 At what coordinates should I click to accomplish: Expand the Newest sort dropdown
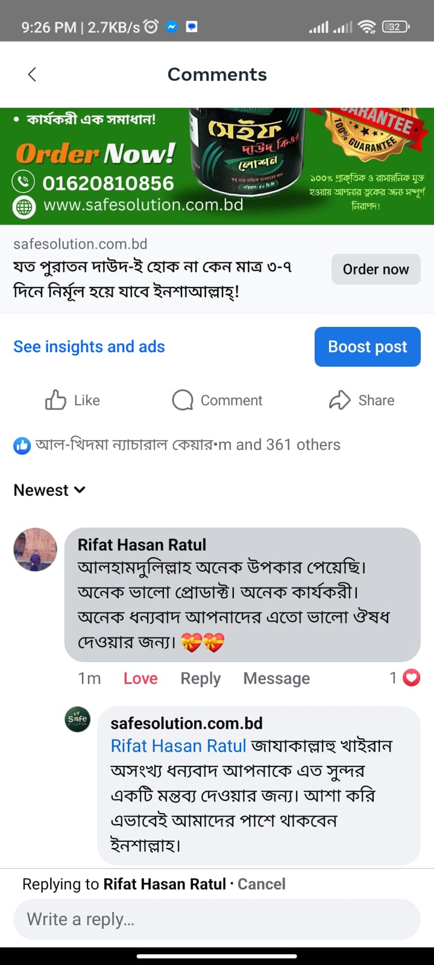pos(49,490)
